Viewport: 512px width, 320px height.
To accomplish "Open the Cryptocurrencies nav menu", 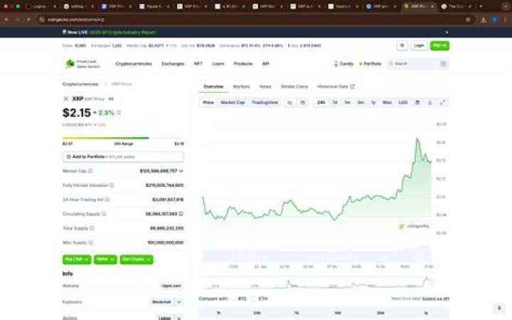I will coord(134,64).
